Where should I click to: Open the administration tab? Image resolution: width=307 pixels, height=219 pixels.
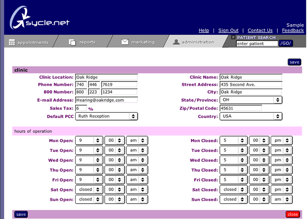coord(197,42)
